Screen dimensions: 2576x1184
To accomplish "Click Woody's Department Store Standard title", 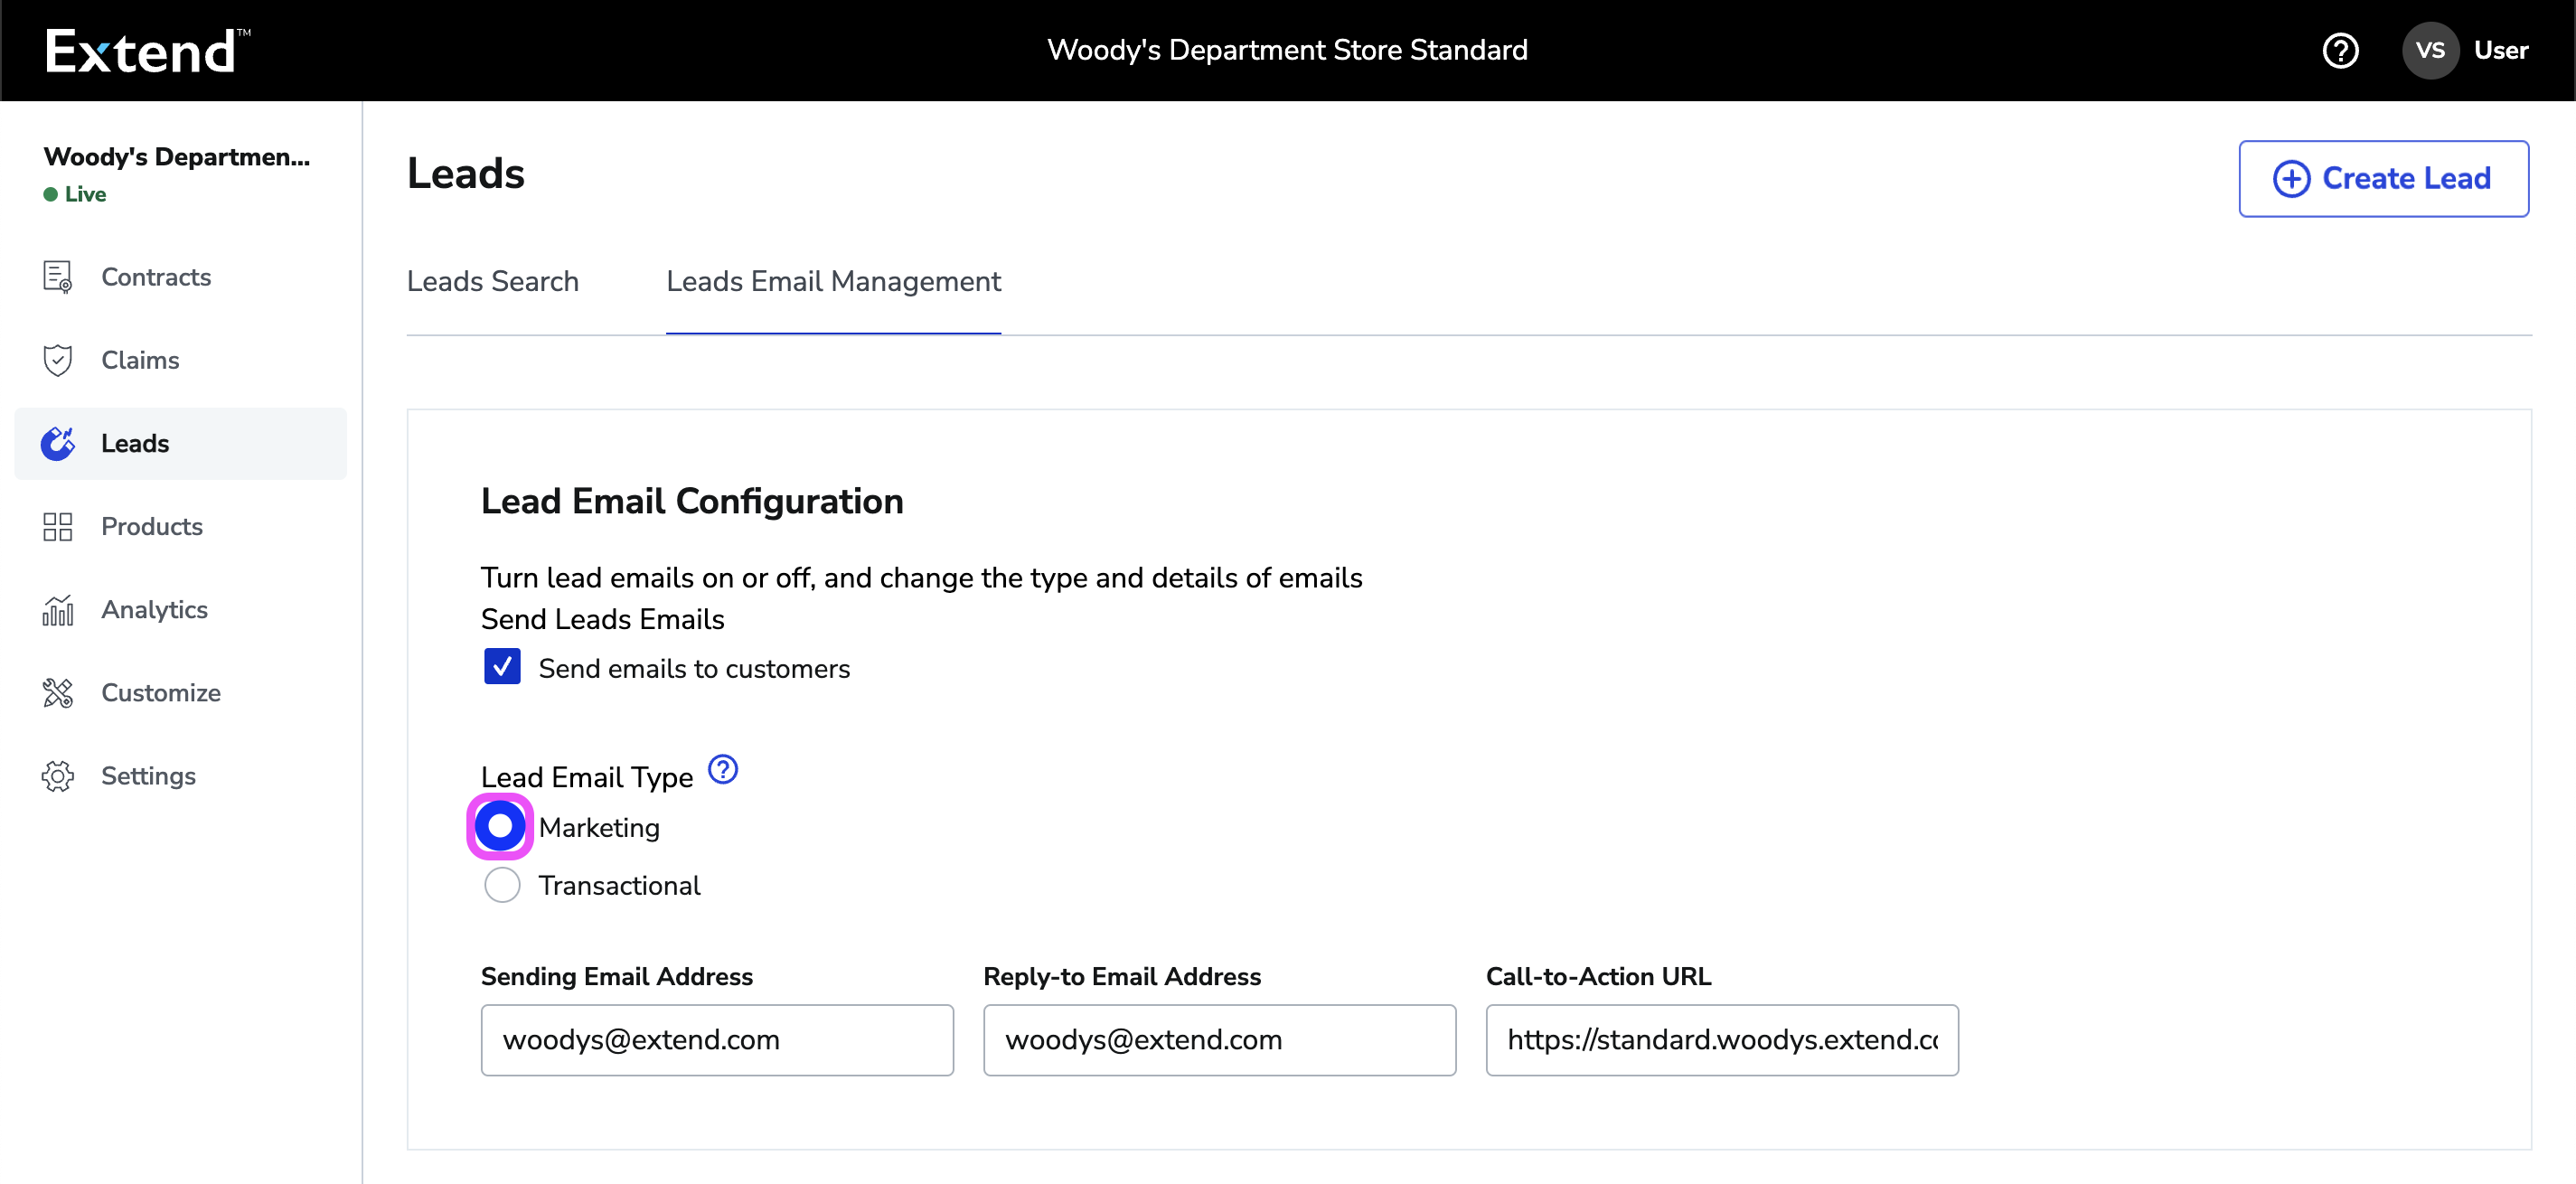I will (x=1287, y=50).
